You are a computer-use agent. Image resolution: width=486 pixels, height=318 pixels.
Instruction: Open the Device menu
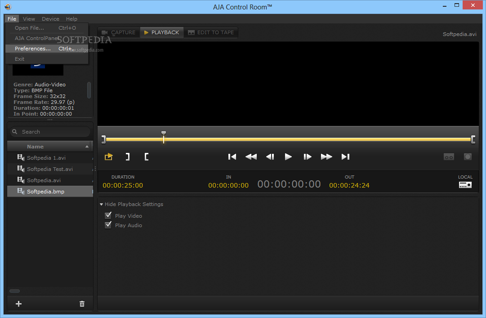(x=50, y=19)
